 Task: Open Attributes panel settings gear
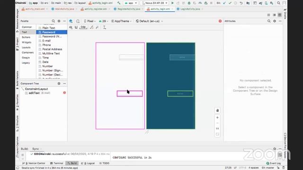(275, 21)
